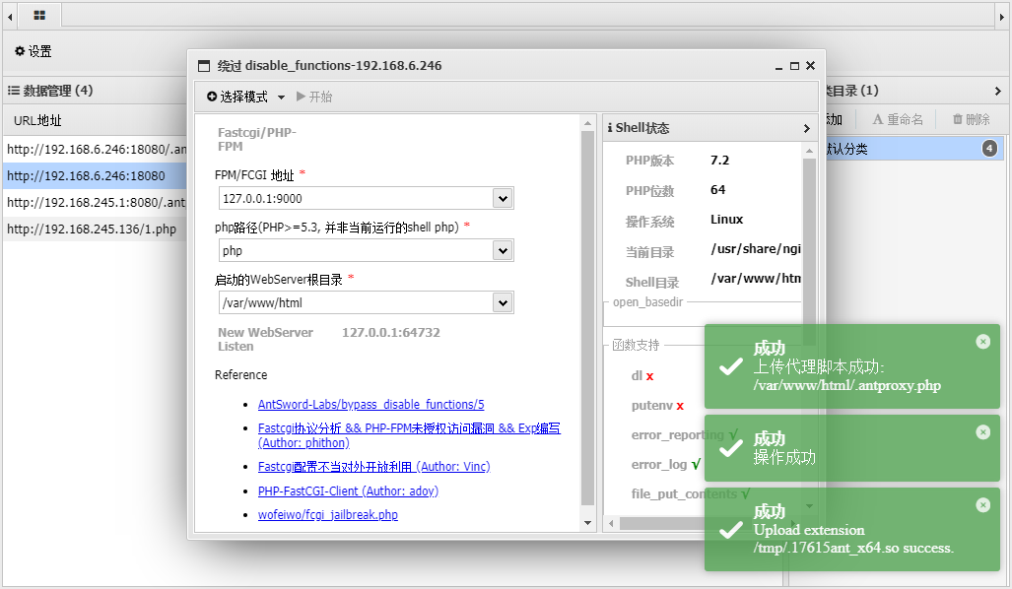
Task: Dismiss the 上传代理脚本成功 notification
Action: coord(982,342)
